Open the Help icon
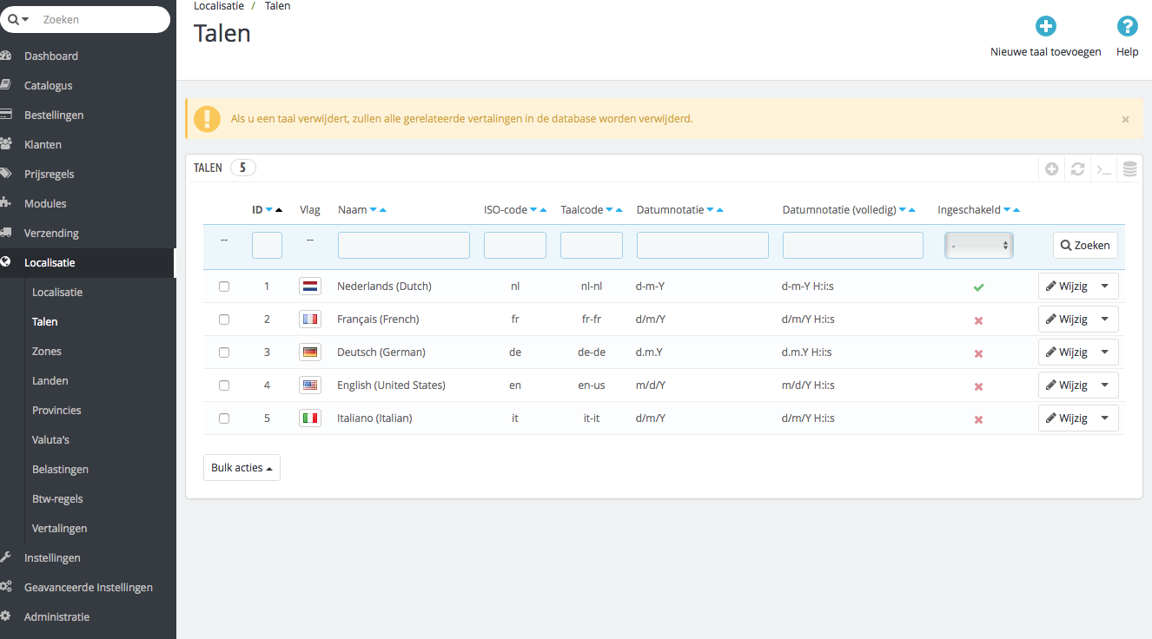 pyautogui.click(x=1127, y=27)
